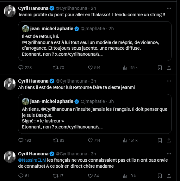Open Cyril Hanouna's avatar on the first tweet

click(x=10, y=11)
